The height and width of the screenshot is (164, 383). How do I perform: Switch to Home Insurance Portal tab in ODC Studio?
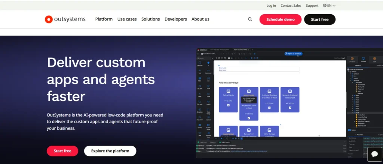[241, 50]
